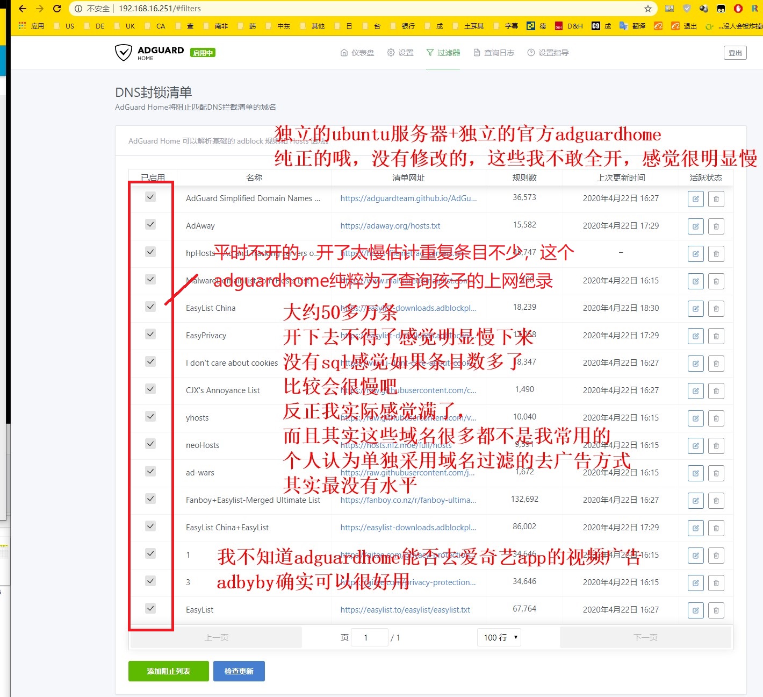The image size is (763, 697).
Task: Delete the yhosts filter
Action: (716, 418)
